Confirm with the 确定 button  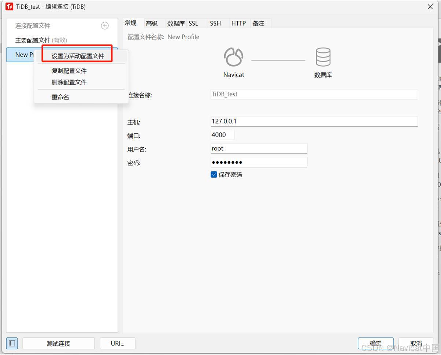[x=376, y=343]
